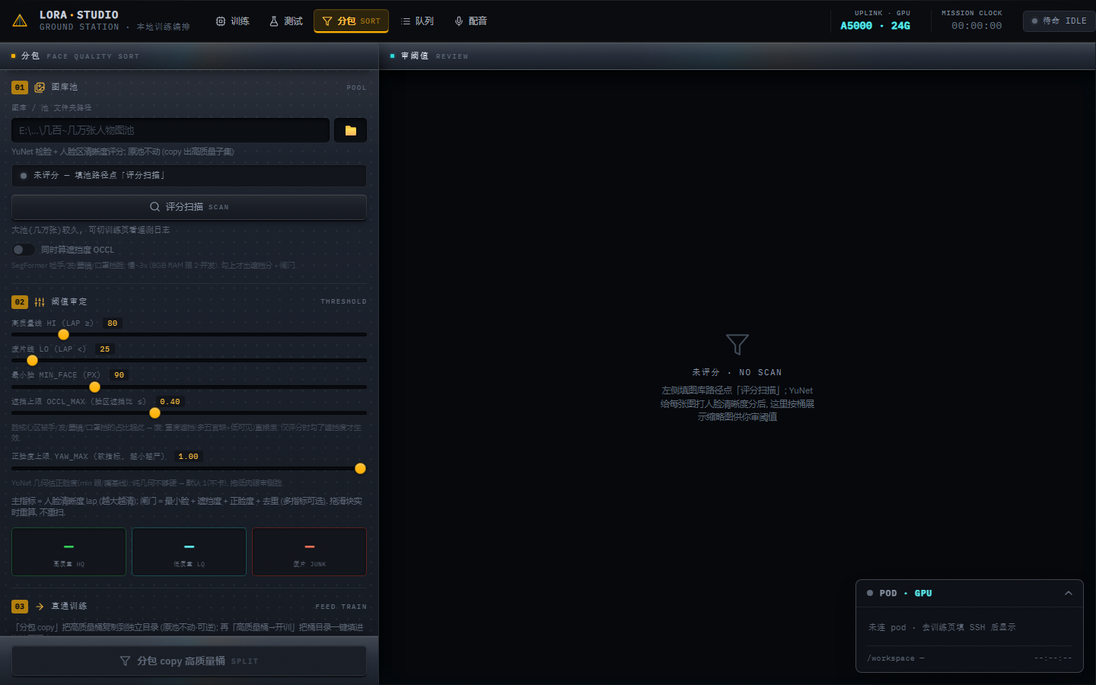This screenshot has height=685, width=1096.
Task: Collapse the POD GPU panel chevron
Action: pyautogui.click(x=1069, y=593)
